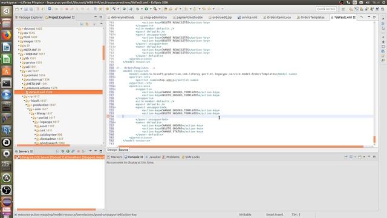Toggle code folding at line 719
The height and width of the screenshot is (218, 387).
tap(115, 71)
